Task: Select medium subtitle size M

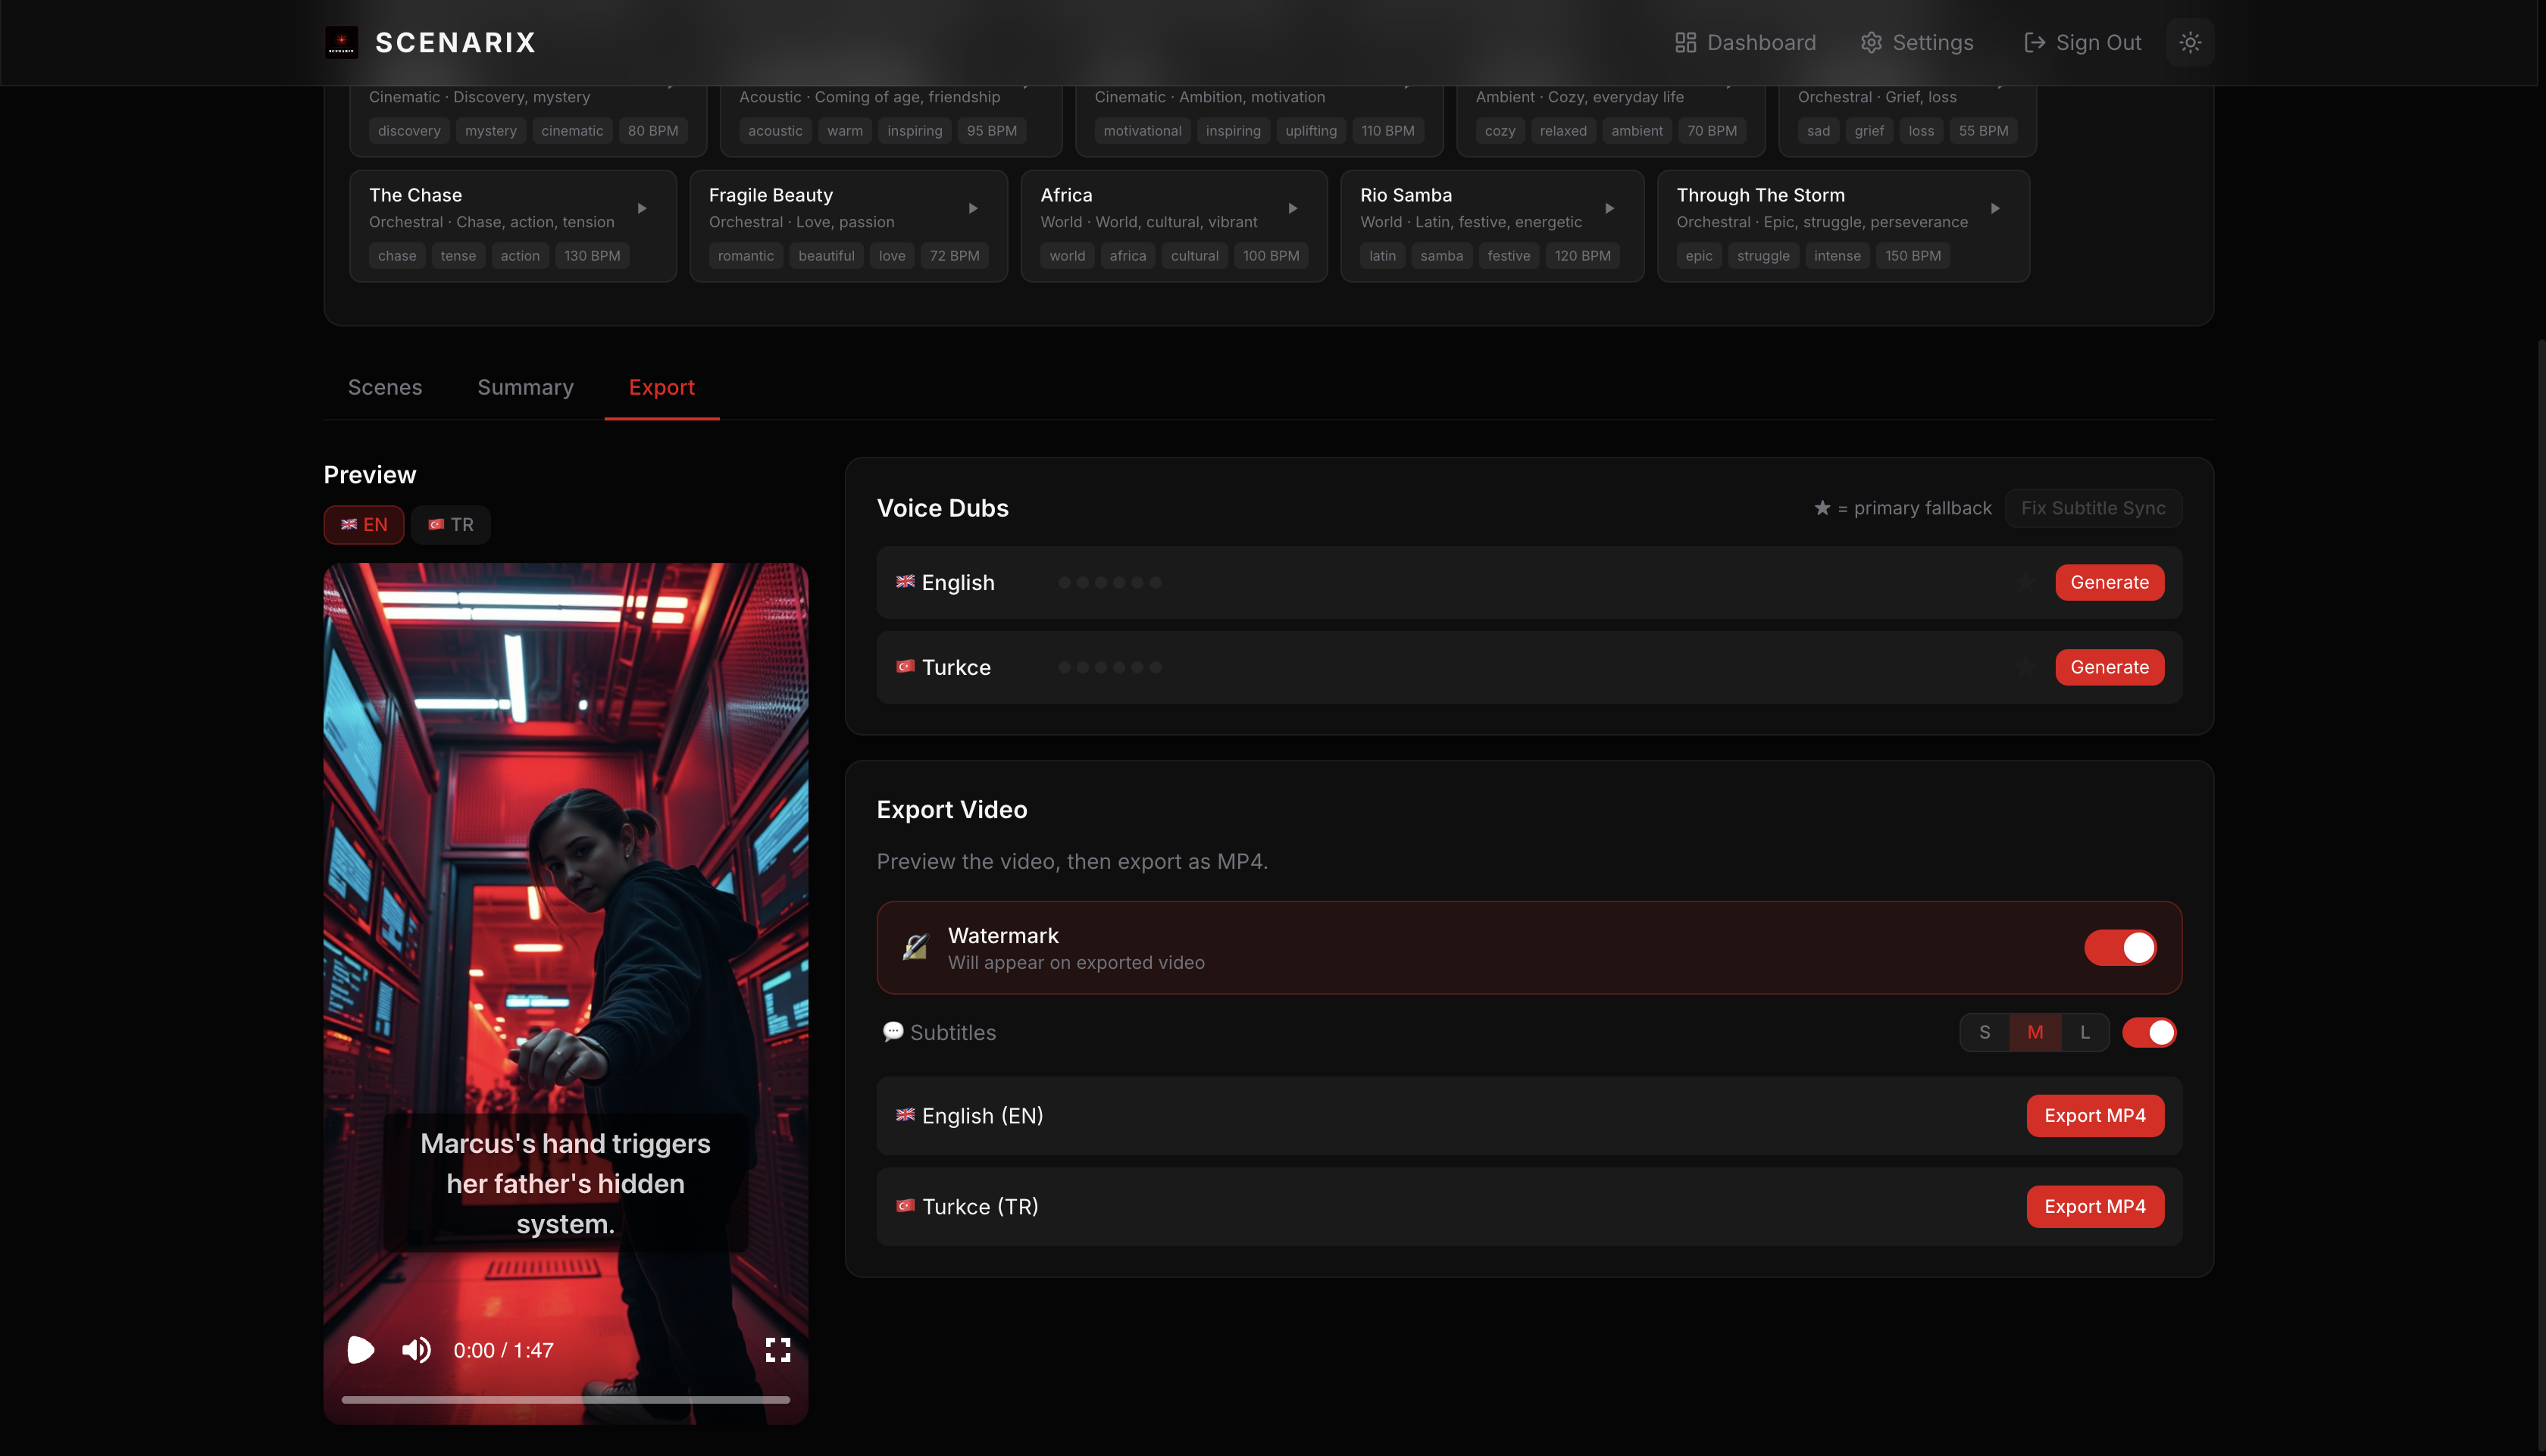Action: pyautogui.click(x=2035, y=1032)
